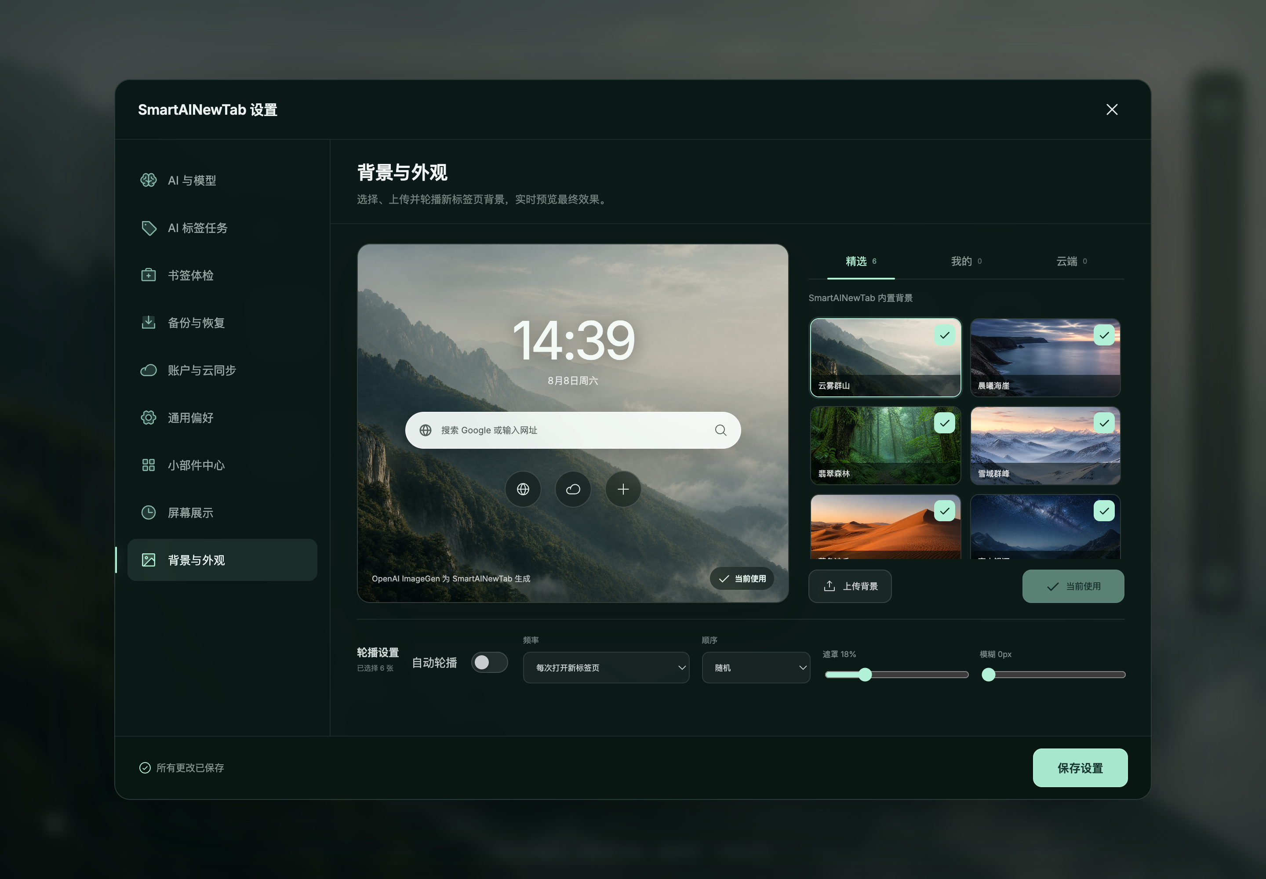Click the 上传背景 button
This screenshot has height=879, width=1266.
[x=850, y=586]
